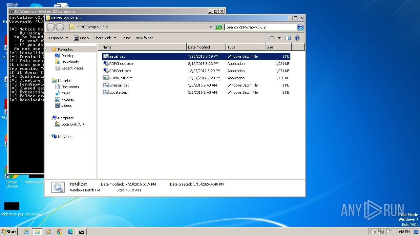Open Windows Explorer taskbar button

click(x=37, y=232)
